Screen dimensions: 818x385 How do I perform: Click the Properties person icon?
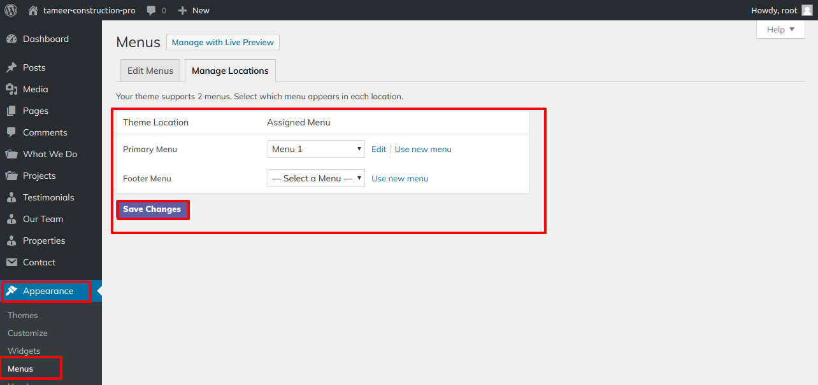11,241
